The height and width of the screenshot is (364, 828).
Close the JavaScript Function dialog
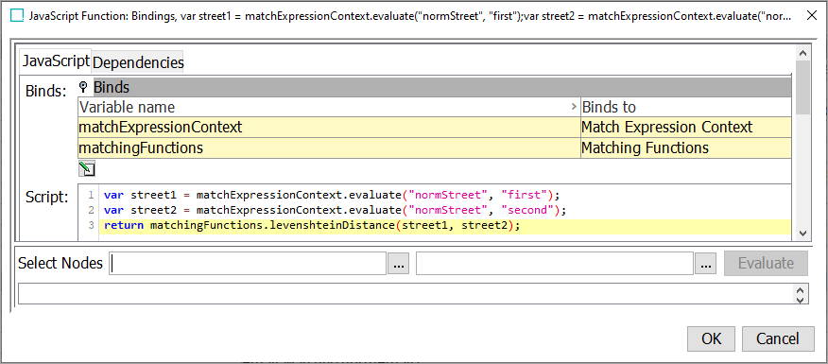(x=812, y=16)
